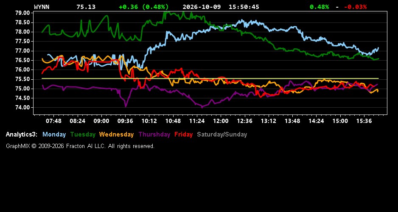Screen dimensions: 398x212
Task: Click the 77.00 y-axis label
Action: (23, 51)
